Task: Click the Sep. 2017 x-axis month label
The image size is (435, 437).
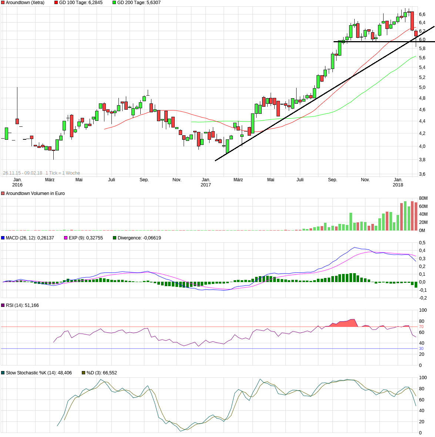Action: pyautogui.click(x=332, y=180)
